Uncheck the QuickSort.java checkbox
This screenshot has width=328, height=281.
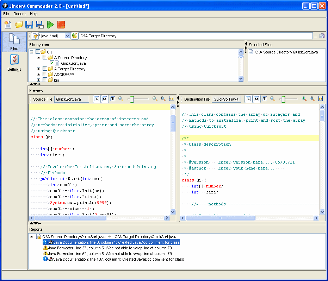(52, 63)
